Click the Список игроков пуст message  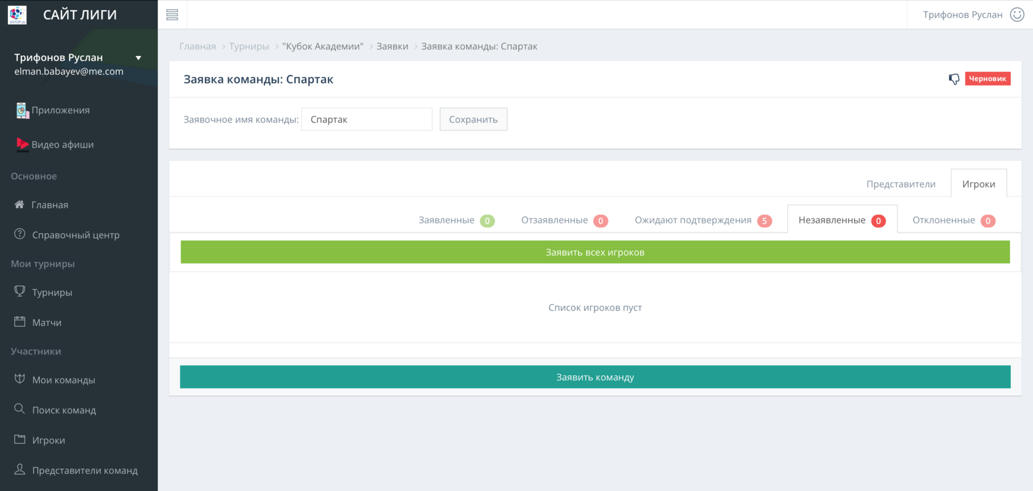(595, 307)
